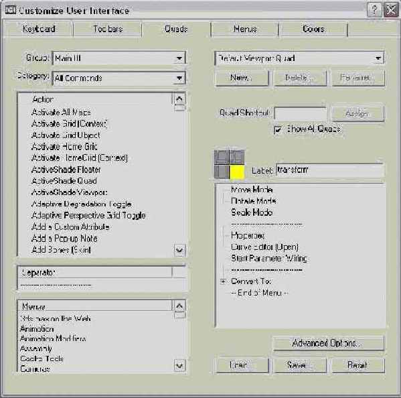Select the top-left gray quad square

(222, 157)
